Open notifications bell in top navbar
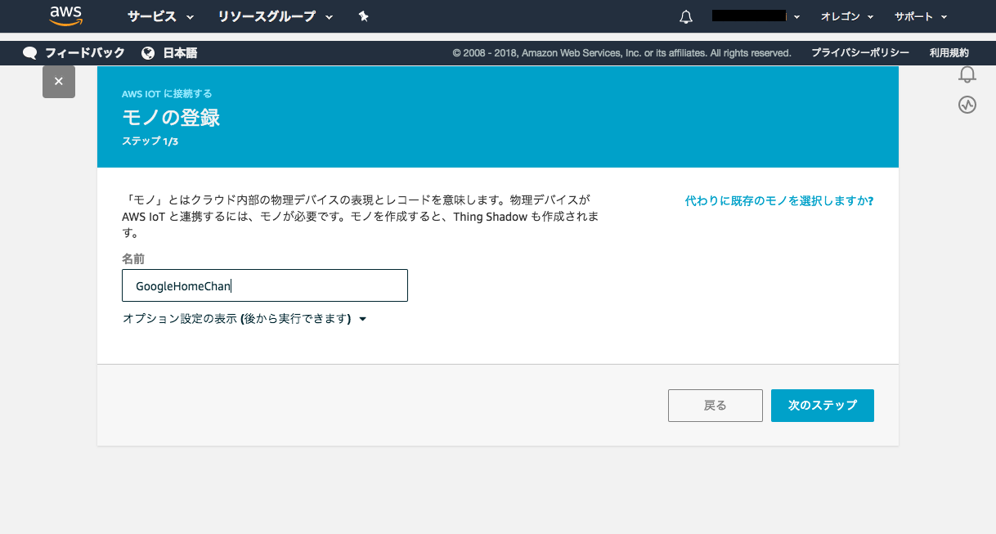The width and height of the screenshot is (996, 534). 686,17
